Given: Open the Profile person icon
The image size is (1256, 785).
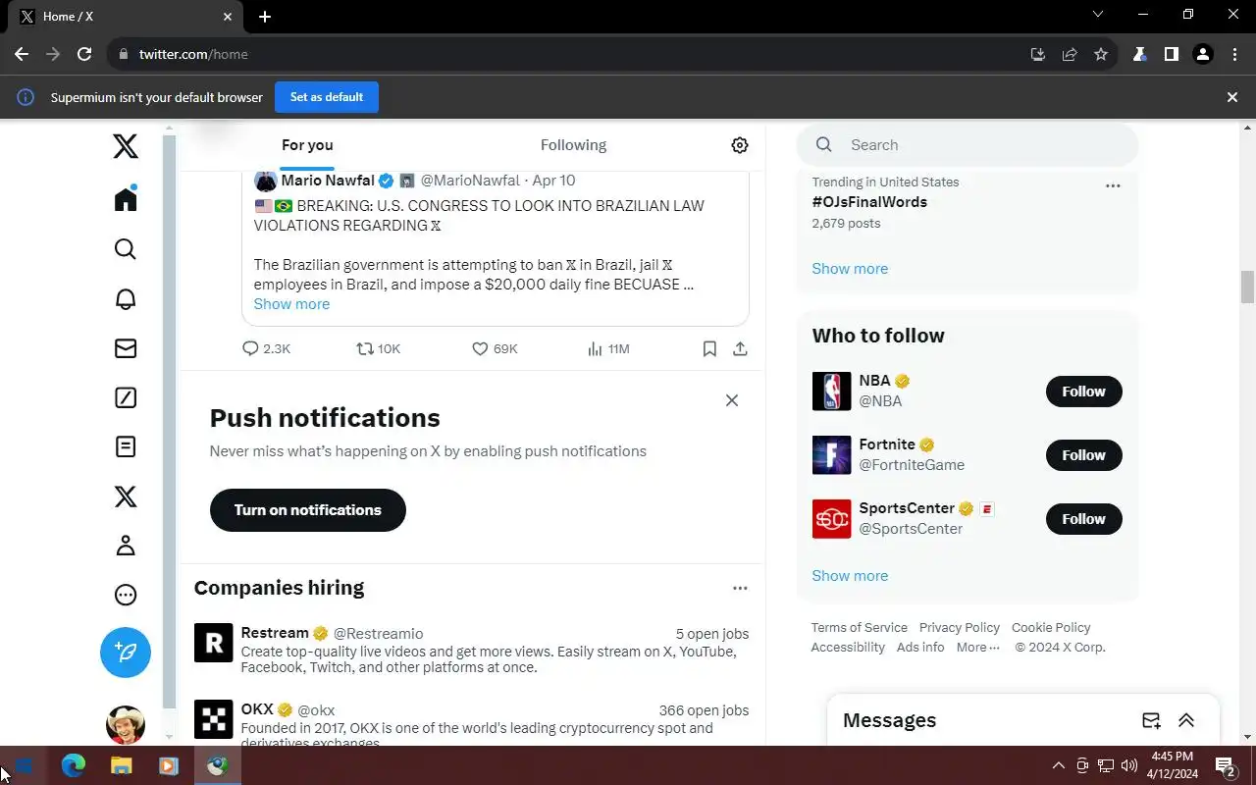Looking at the screenshot, I should point(126,546).
